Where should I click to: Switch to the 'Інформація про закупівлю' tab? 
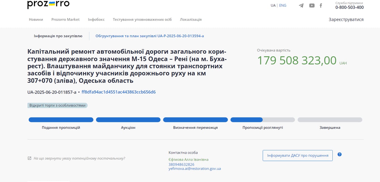click(58, 36)
